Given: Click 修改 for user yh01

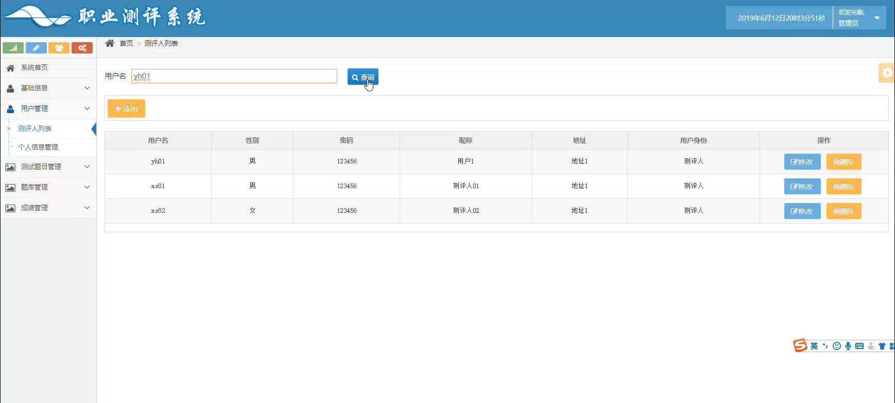Looking at the screenshot, I should click(x=802, y=162).
